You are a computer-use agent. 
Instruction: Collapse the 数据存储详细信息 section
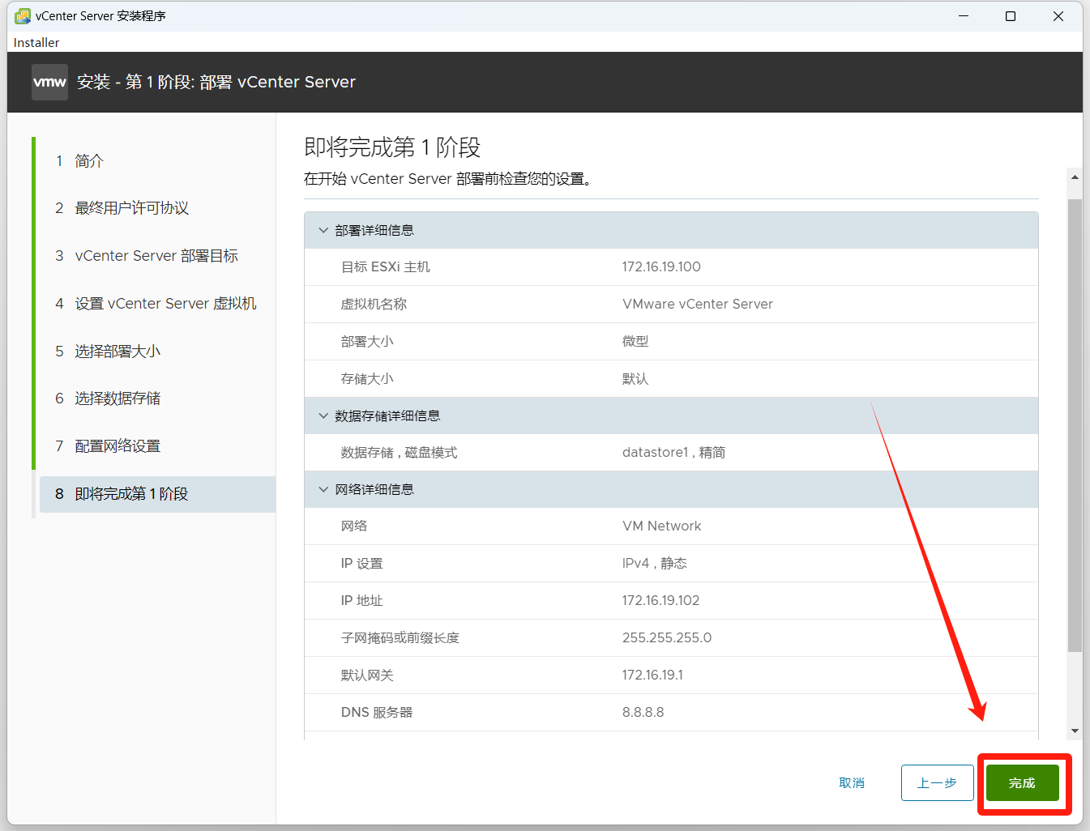(323, 416)
